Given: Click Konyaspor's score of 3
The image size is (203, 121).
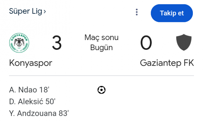Looking at the screenshot, I should click(57, 43).
